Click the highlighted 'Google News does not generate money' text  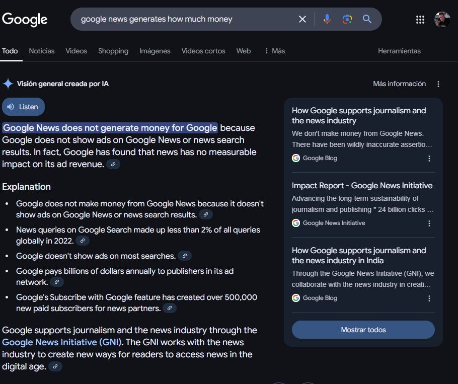(110, 128)
